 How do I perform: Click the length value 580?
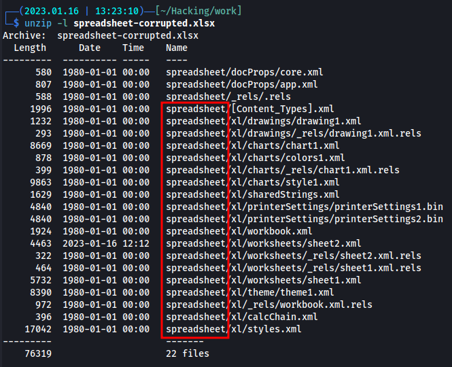tap(44, 72)
